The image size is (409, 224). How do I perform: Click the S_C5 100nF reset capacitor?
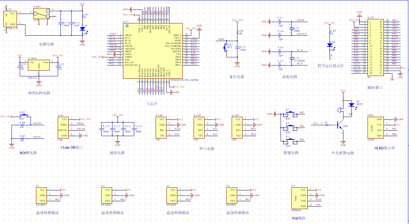point(237,48)
